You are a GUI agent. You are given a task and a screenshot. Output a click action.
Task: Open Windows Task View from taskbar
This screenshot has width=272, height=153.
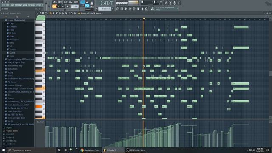[x=65, y=150]
